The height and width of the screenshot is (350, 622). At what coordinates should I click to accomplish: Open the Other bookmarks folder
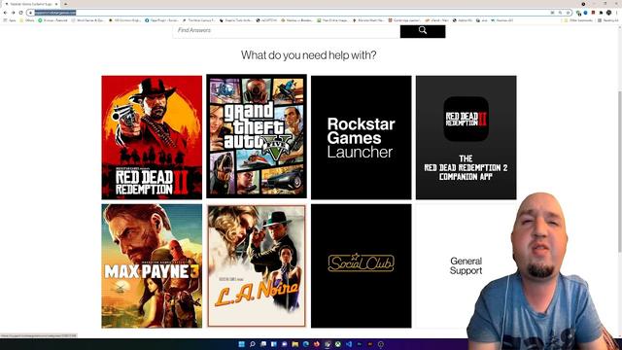coord(578,20)
